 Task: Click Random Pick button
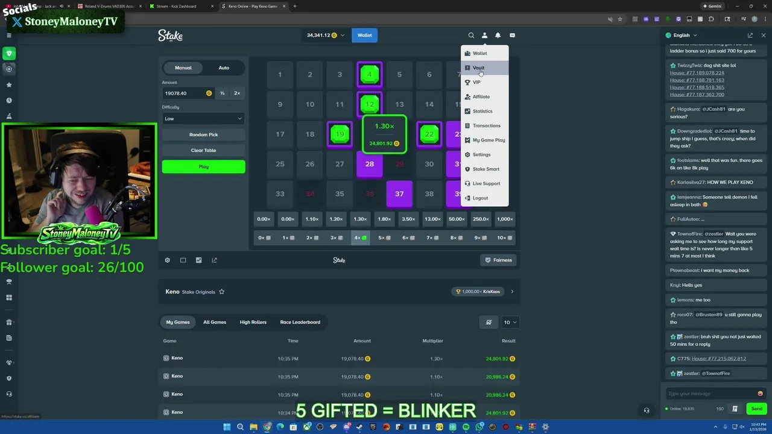[x=203, y=134]
